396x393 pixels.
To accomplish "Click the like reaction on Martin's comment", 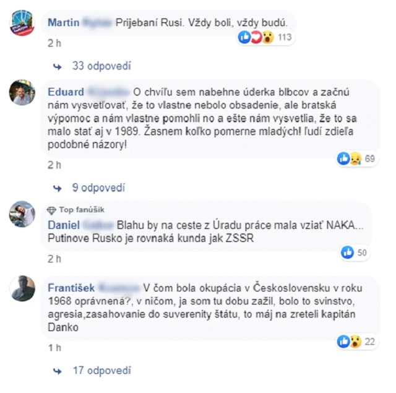I will 244,37.
